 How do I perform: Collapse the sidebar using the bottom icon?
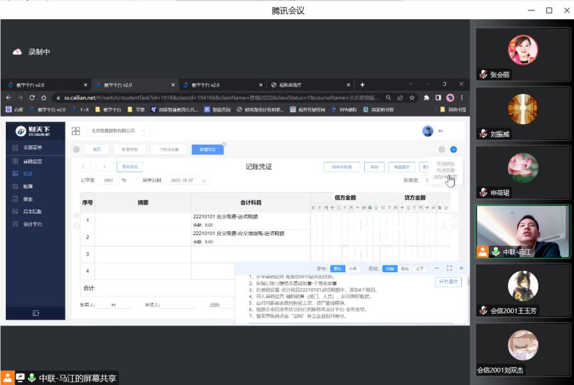coord(36,313)
